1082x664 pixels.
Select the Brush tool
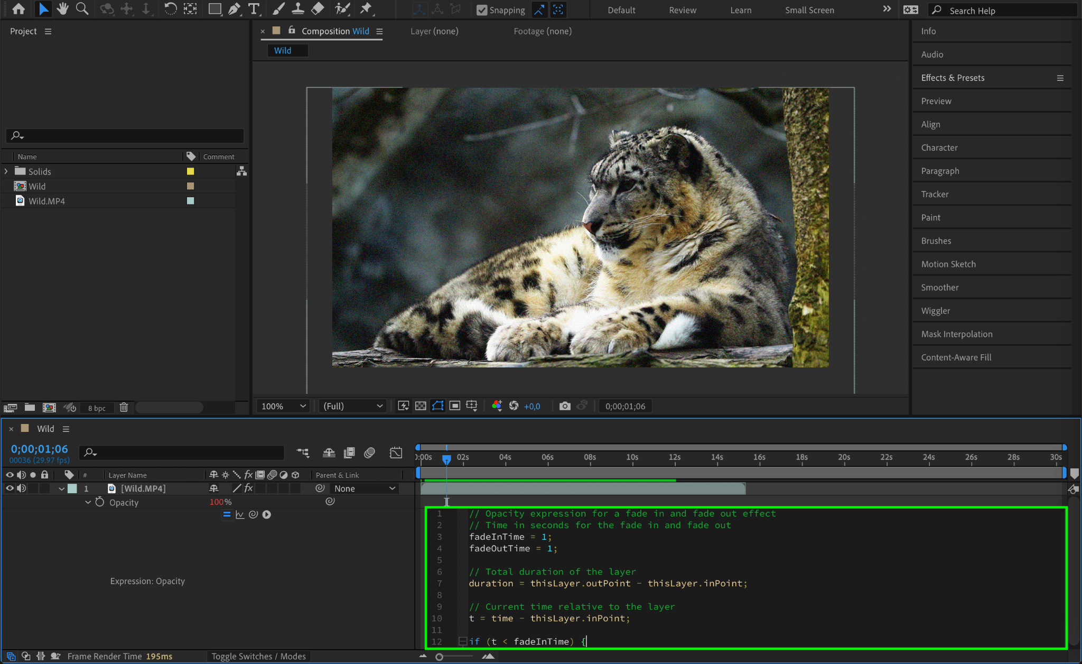coord(278,9)
